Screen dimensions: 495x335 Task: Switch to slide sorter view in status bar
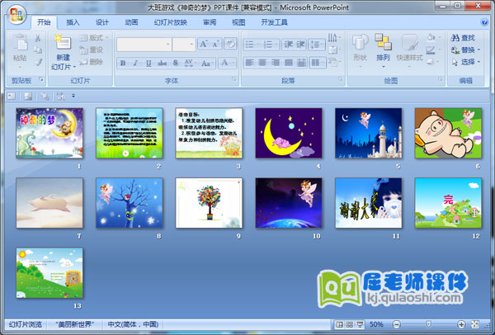350,325
